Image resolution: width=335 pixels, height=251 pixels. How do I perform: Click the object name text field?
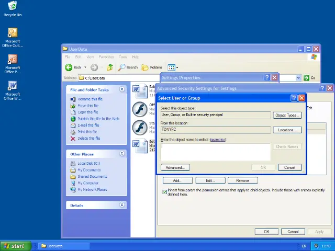[x=215, y=152]
